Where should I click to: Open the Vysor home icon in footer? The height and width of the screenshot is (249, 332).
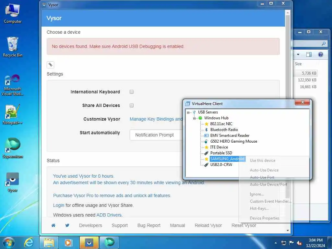coord(53,225)
